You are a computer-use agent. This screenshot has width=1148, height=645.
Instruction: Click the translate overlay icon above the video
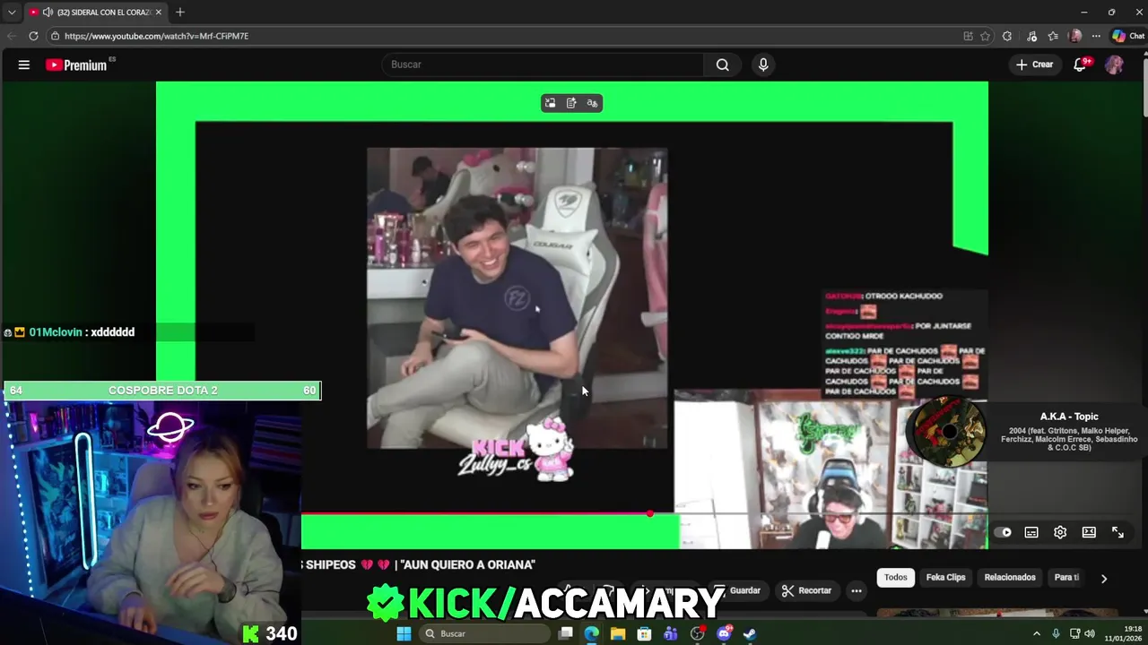(x=592, y=103)
